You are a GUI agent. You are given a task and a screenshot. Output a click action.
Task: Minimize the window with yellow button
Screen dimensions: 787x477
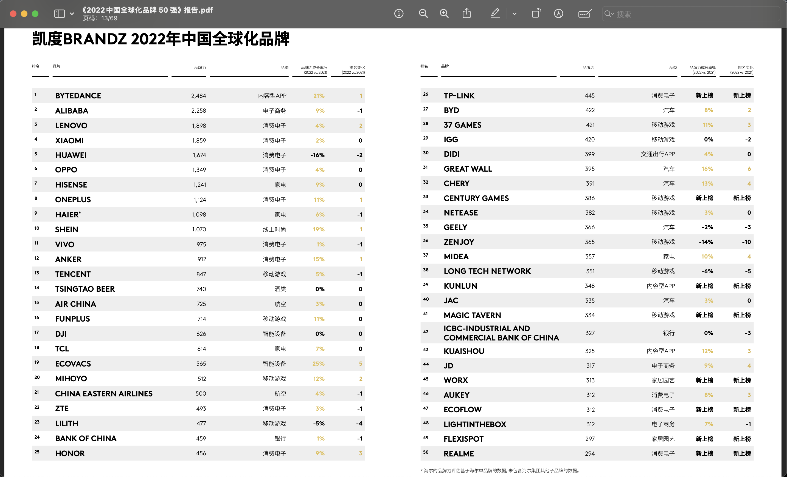point(24,14)
